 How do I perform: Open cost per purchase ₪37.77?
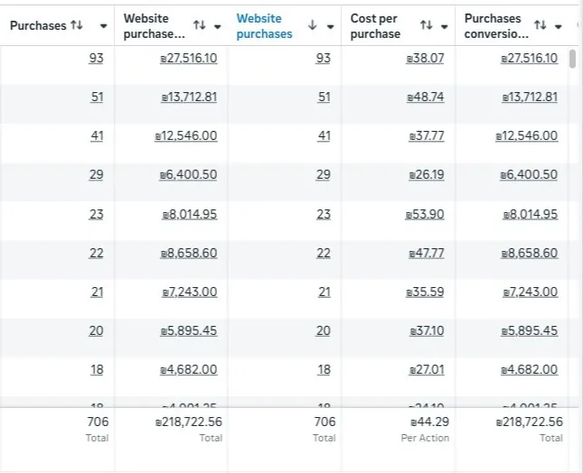click(x=427, y=136)
